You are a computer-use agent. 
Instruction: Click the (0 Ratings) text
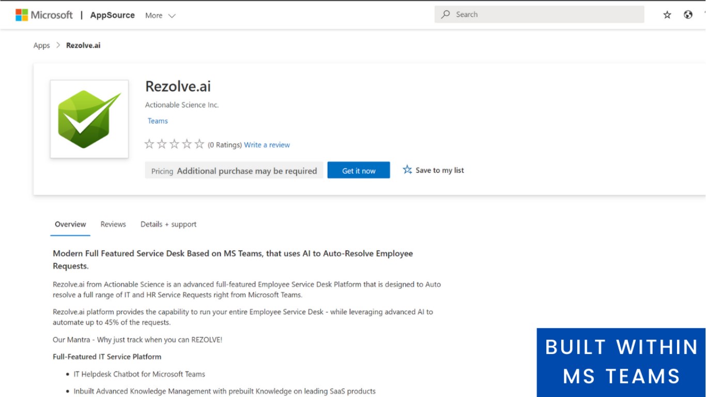tap(225, 145)
